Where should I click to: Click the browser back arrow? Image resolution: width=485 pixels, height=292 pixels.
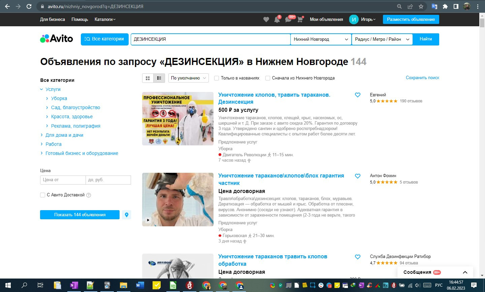point(7,6)
